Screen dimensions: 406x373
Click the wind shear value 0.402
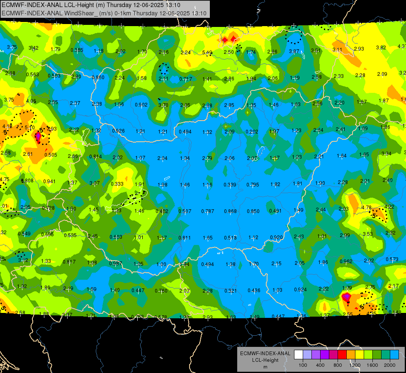point(162,211)
